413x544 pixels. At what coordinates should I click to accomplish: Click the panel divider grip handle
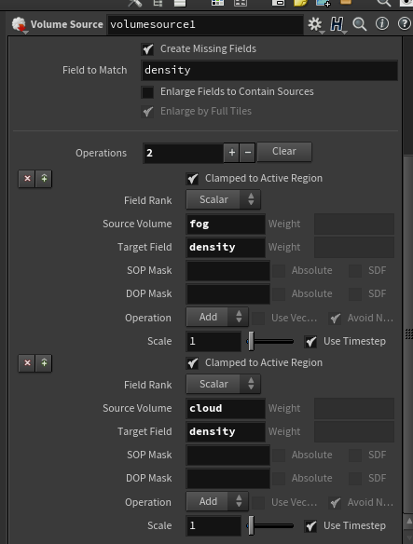click(409, 333)
